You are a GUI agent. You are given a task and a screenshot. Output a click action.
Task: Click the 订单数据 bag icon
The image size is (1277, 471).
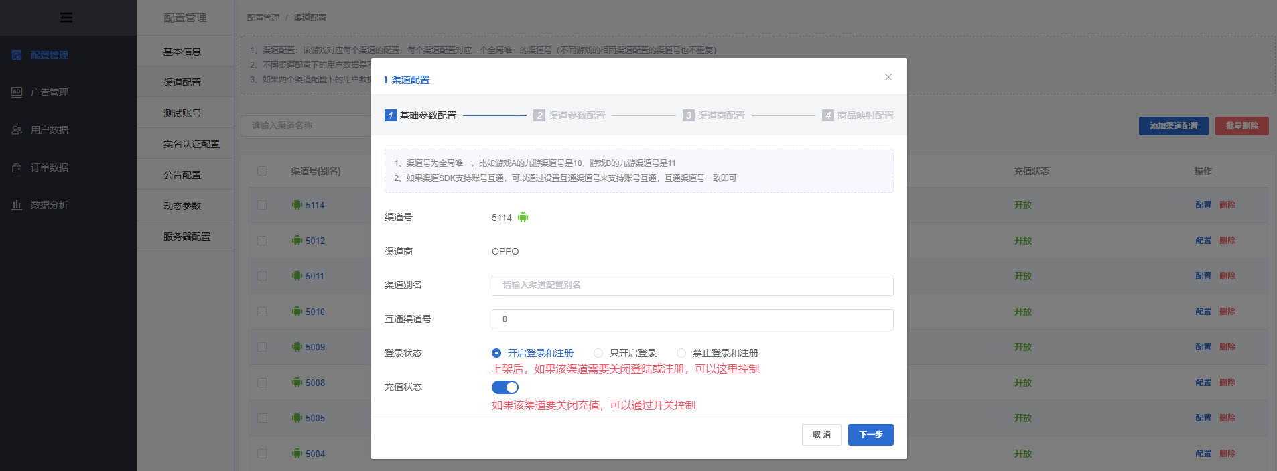coord(17,167)
